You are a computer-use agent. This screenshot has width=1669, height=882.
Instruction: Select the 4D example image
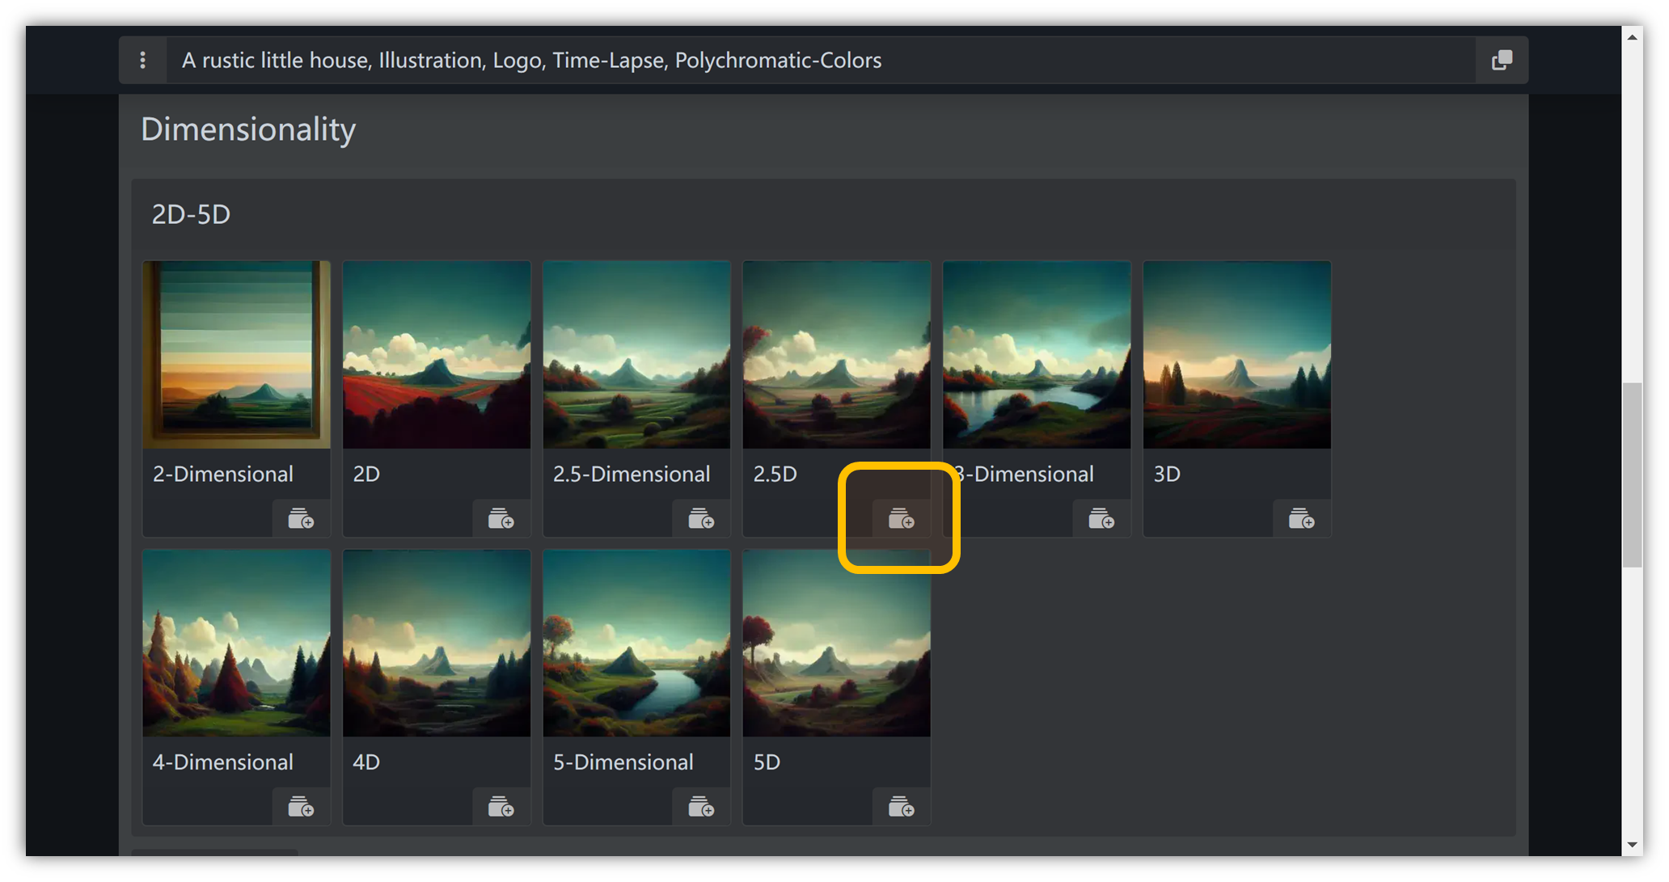point(437,644)
